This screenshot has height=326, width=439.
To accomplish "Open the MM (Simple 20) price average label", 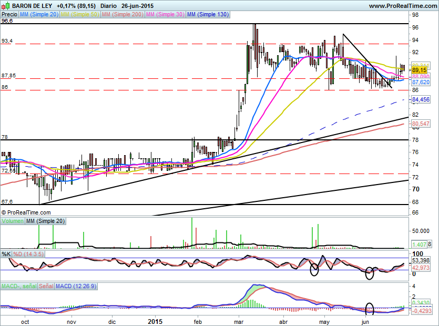I will [39, 15].
